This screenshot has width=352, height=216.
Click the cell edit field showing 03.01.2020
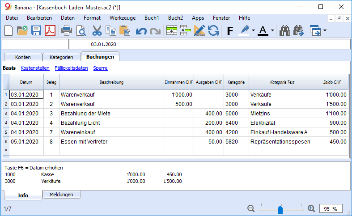click(x=209, y=44)
